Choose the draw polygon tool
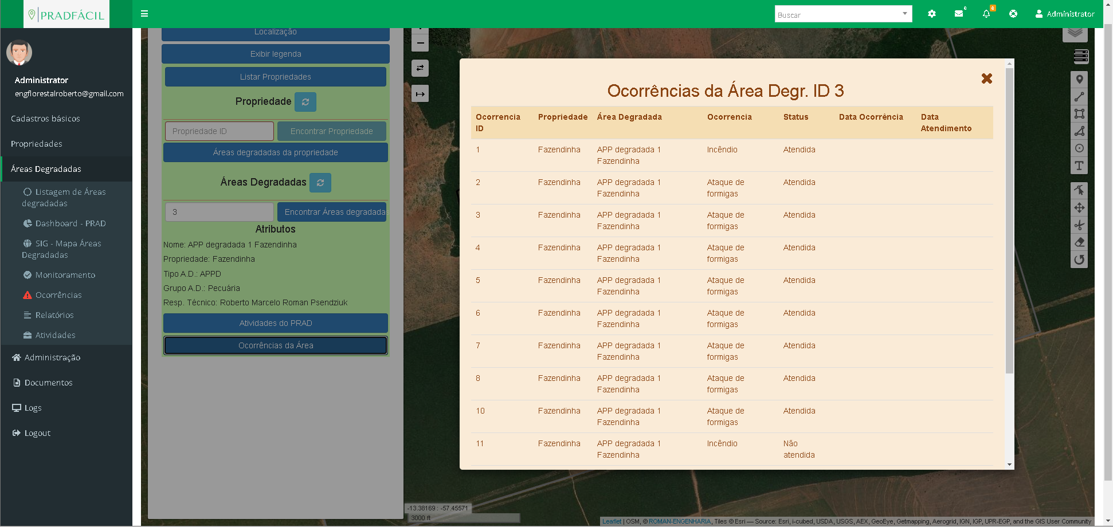Screen dimensions: 1113x527 pos(1079,131)
